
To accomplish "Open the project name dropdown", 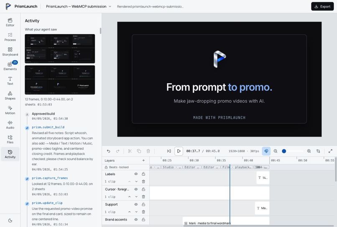I will (x=79, y=6).
